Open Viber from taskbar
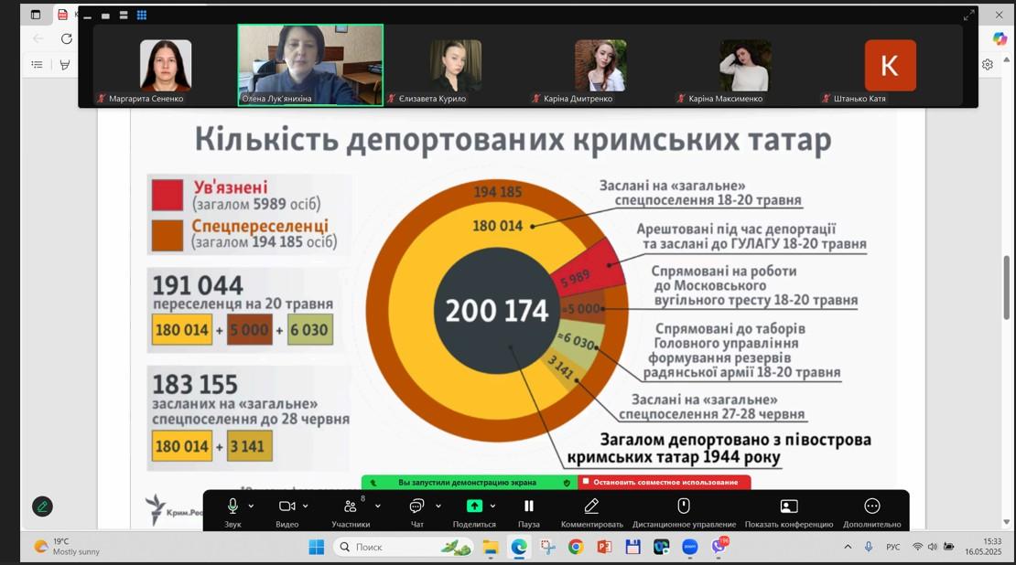This screenshot has height=565, width=1016. click(719, 547)
